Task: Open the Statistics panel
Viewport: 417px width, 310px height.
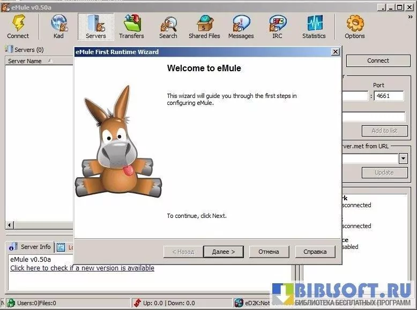Action: [314, 27]
